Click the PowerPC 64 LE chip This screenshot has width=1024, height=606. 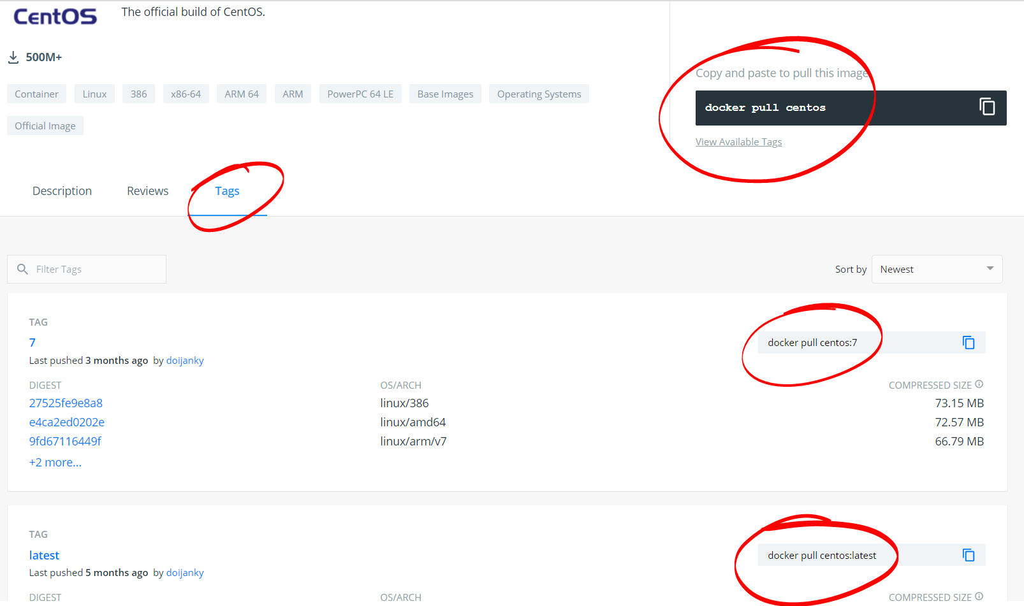360,94
